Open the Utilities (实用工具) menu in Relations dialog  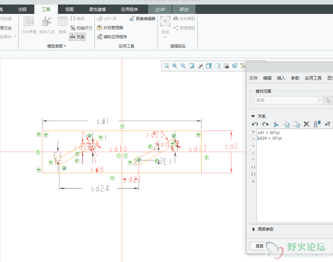[x=313, y=78]
